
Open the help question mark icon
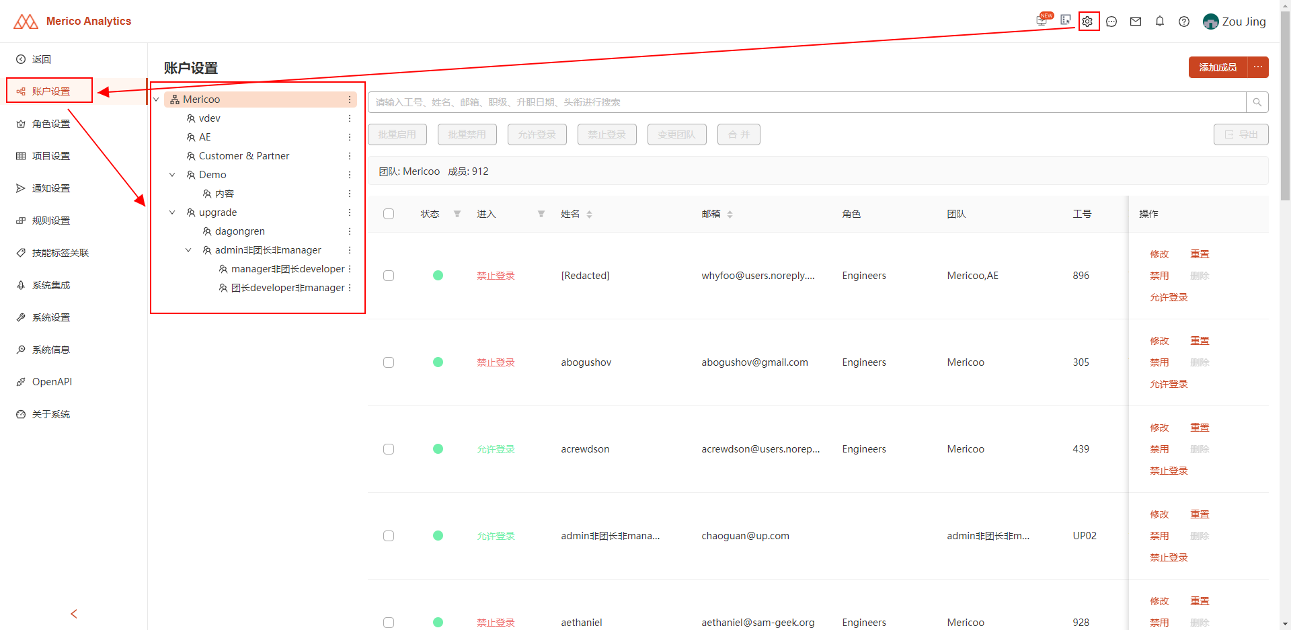[x=1184, y=22]
